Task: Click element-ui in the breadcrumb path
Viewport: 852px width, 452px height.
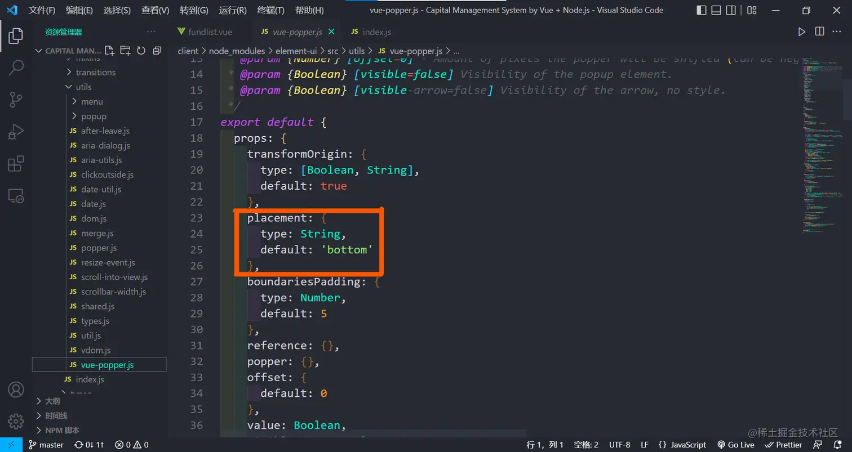Action: pyautogui.click(x=296, y=51)
